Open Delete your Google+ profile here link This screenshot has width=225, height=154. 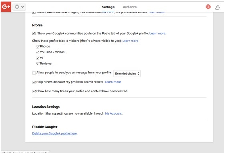coord(54,134)
